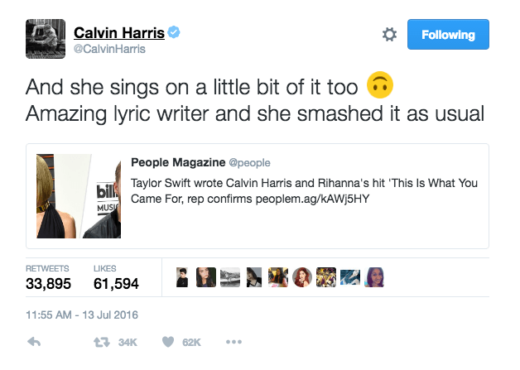The width and height of the screenshot is (520, 370).
Task: Open the three-dot more options
Action: pos(233,342)
